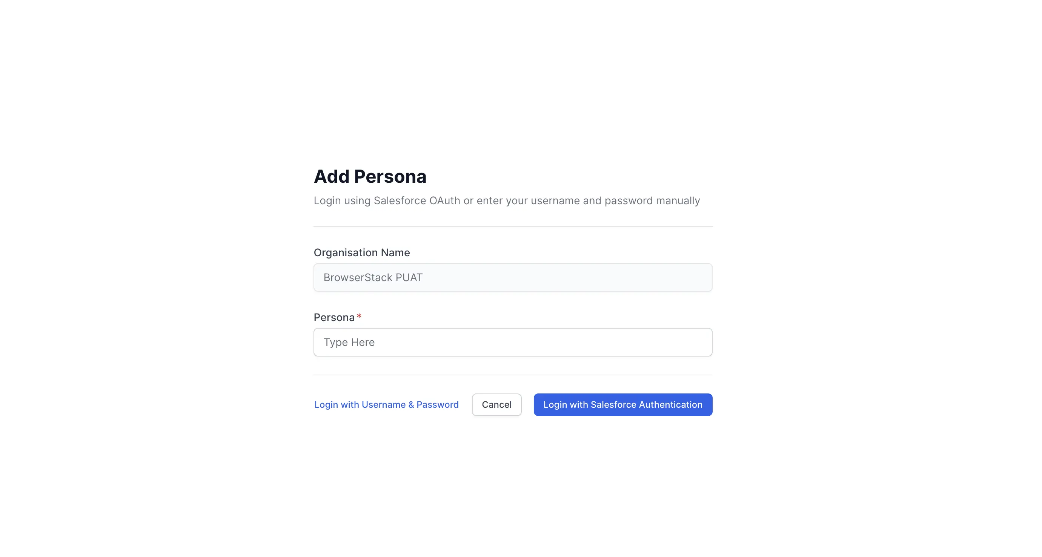The height and width of the screenshot is (557, 1042).
Task: Click the red asterisk next to Persona
Action: [359, 316]
